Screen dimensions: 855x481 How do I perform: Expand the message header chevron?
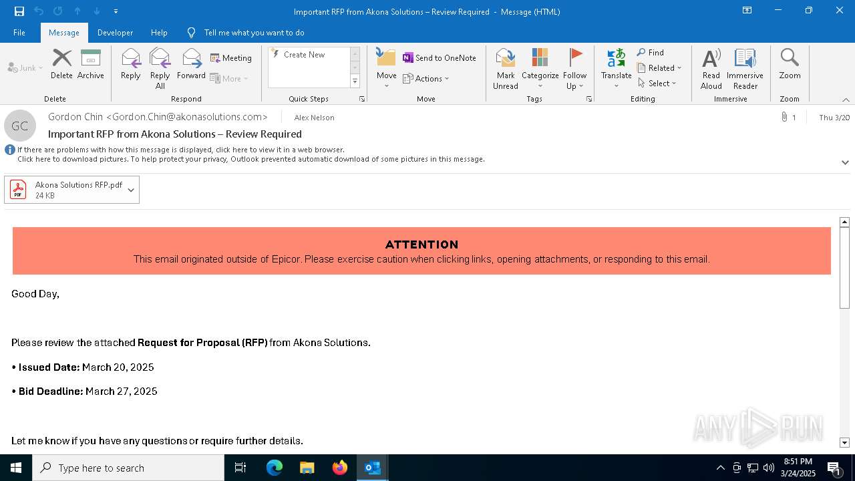[845, 162]
